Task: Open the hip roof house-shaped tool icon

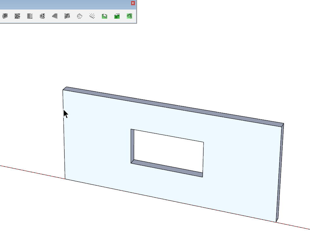Action: tap(80, 16)
